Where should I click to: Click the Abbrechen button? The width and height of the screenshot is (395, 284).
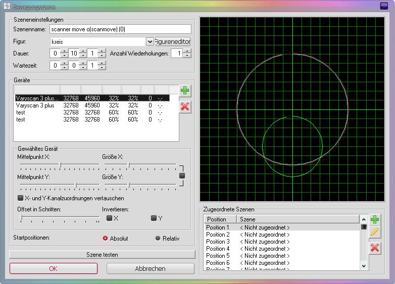pyautogui.click(x=150, y=268)
